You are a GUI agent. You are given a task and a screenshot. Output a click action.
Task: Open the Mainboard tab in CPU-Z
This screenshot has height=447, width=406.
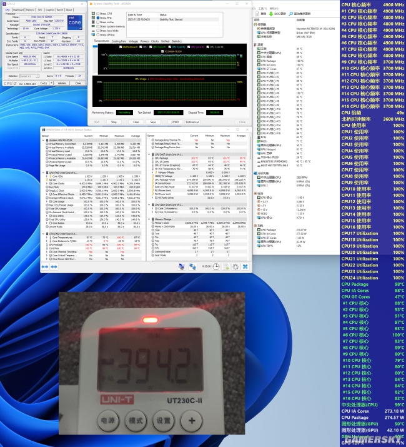(x=18, y=10)
